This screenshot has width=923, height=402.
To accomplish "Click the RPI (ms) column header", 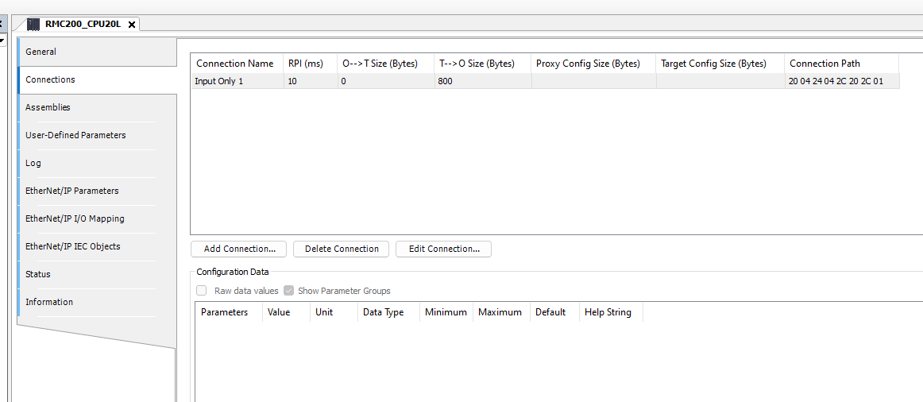I will [x=306, y=64].
